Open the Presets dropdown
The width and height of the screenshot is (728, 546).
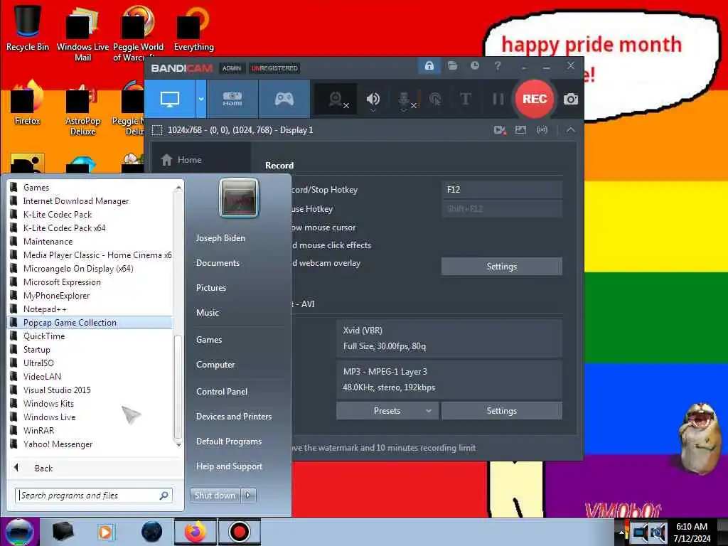point(387,411)
